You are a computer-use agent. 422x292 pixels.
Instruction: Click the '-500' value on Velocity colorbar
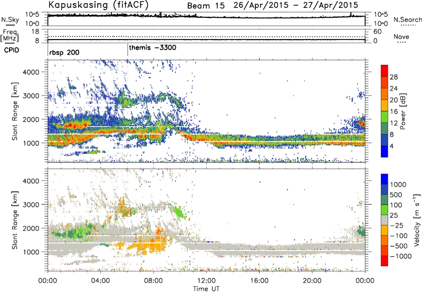pyautogui.click(x=398, y=246)
